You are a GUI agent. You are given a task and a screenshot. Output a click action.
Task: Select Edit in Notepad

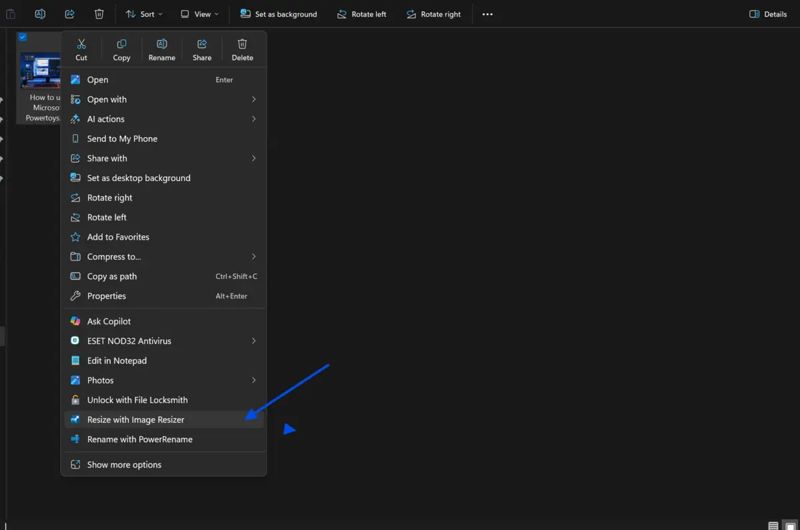click(x=163, y=360)
